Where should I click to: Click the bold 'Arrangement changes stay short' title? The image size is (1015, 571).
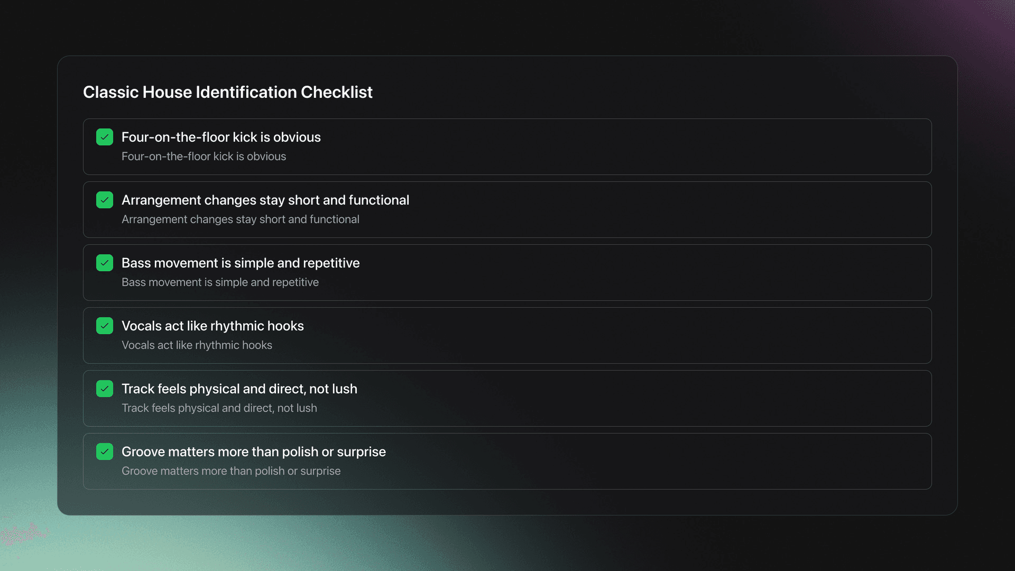pos(265,200)
